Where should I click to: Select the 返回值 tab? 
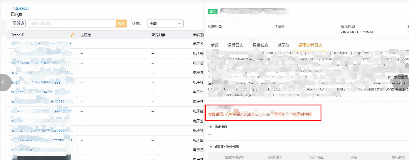(x=283, y=45)
